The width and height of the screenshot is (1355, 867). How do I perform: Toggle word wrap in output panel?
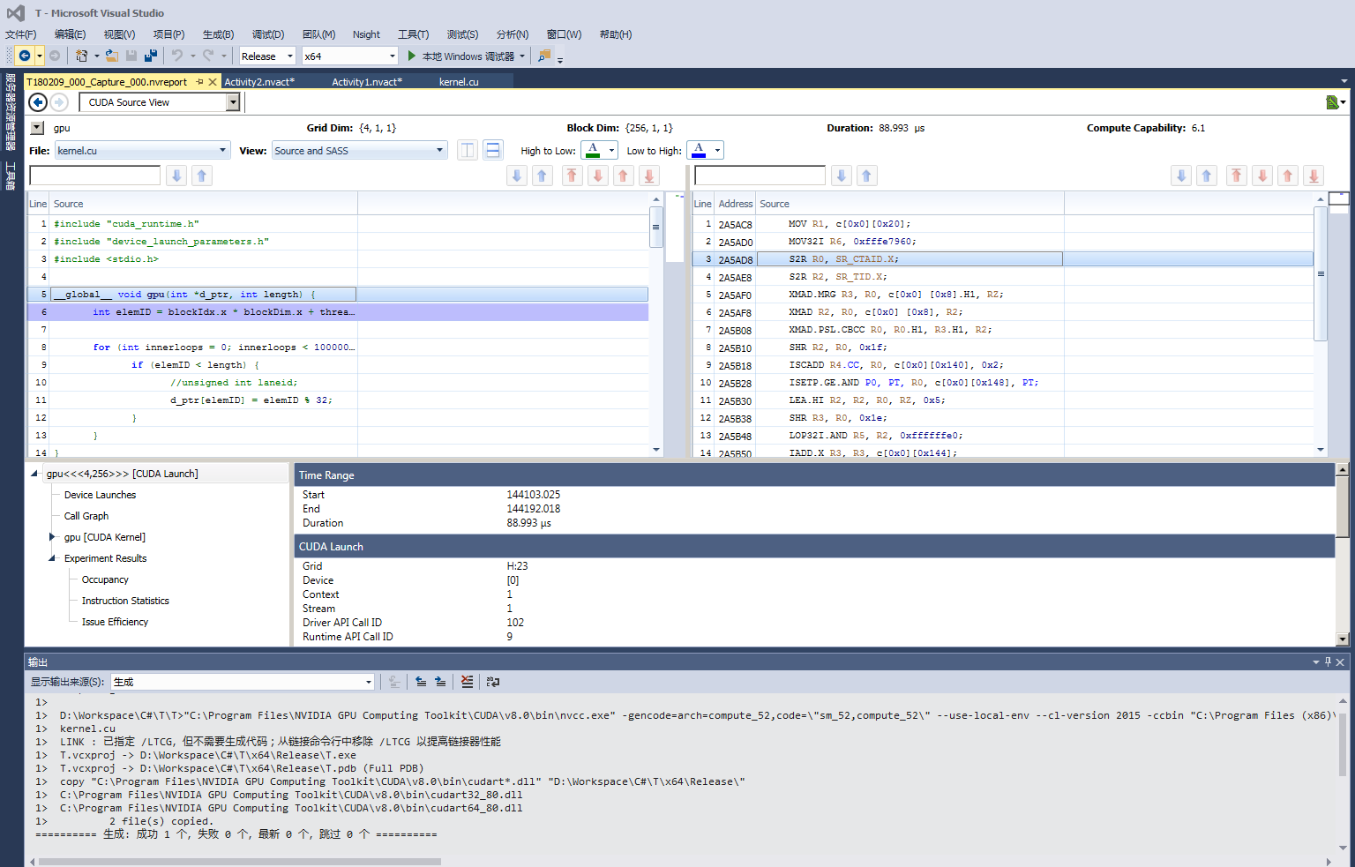click(493, 681)
